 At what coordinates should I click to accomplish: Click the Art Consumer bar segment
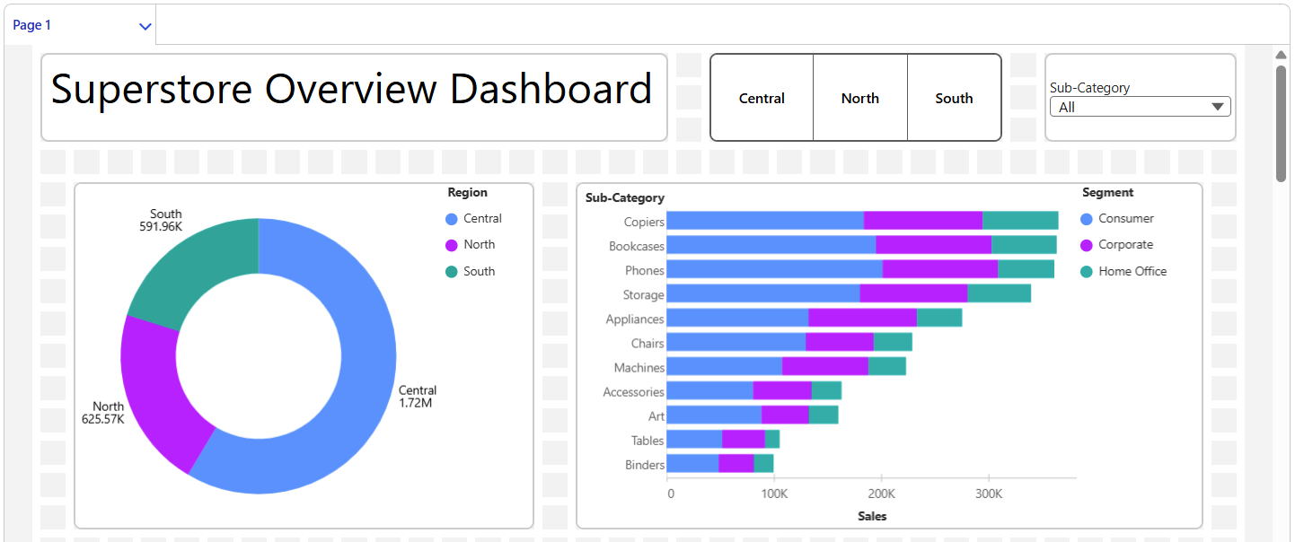(714, 415)
